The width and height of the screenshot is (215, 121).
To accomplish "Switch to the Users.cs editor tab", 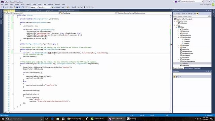I will [18, 11].
